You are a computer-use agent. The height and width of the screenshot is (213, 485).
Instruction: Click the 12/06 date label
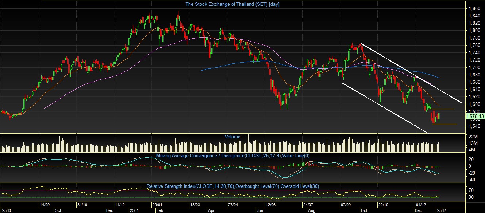click(271, 205)
